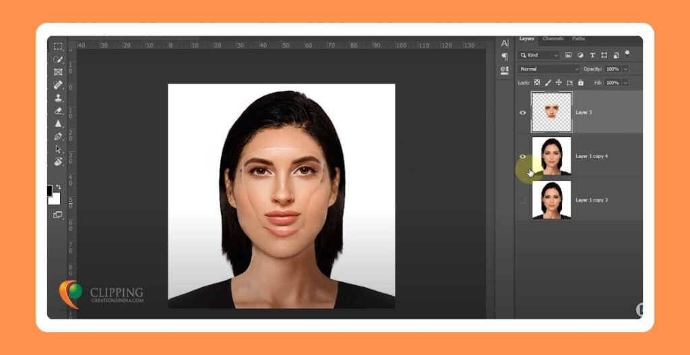This screenshot has width=690, height=355.
Task: Filter layers by shape layers
Action: (604, 55)
